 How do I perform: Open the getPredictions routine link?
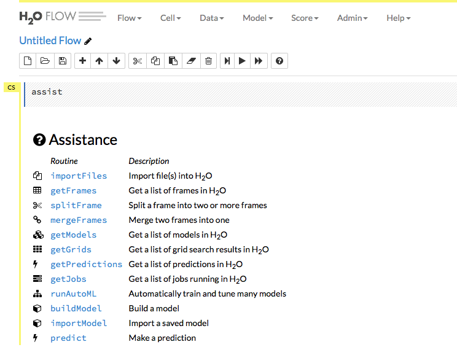coord(86,264)
